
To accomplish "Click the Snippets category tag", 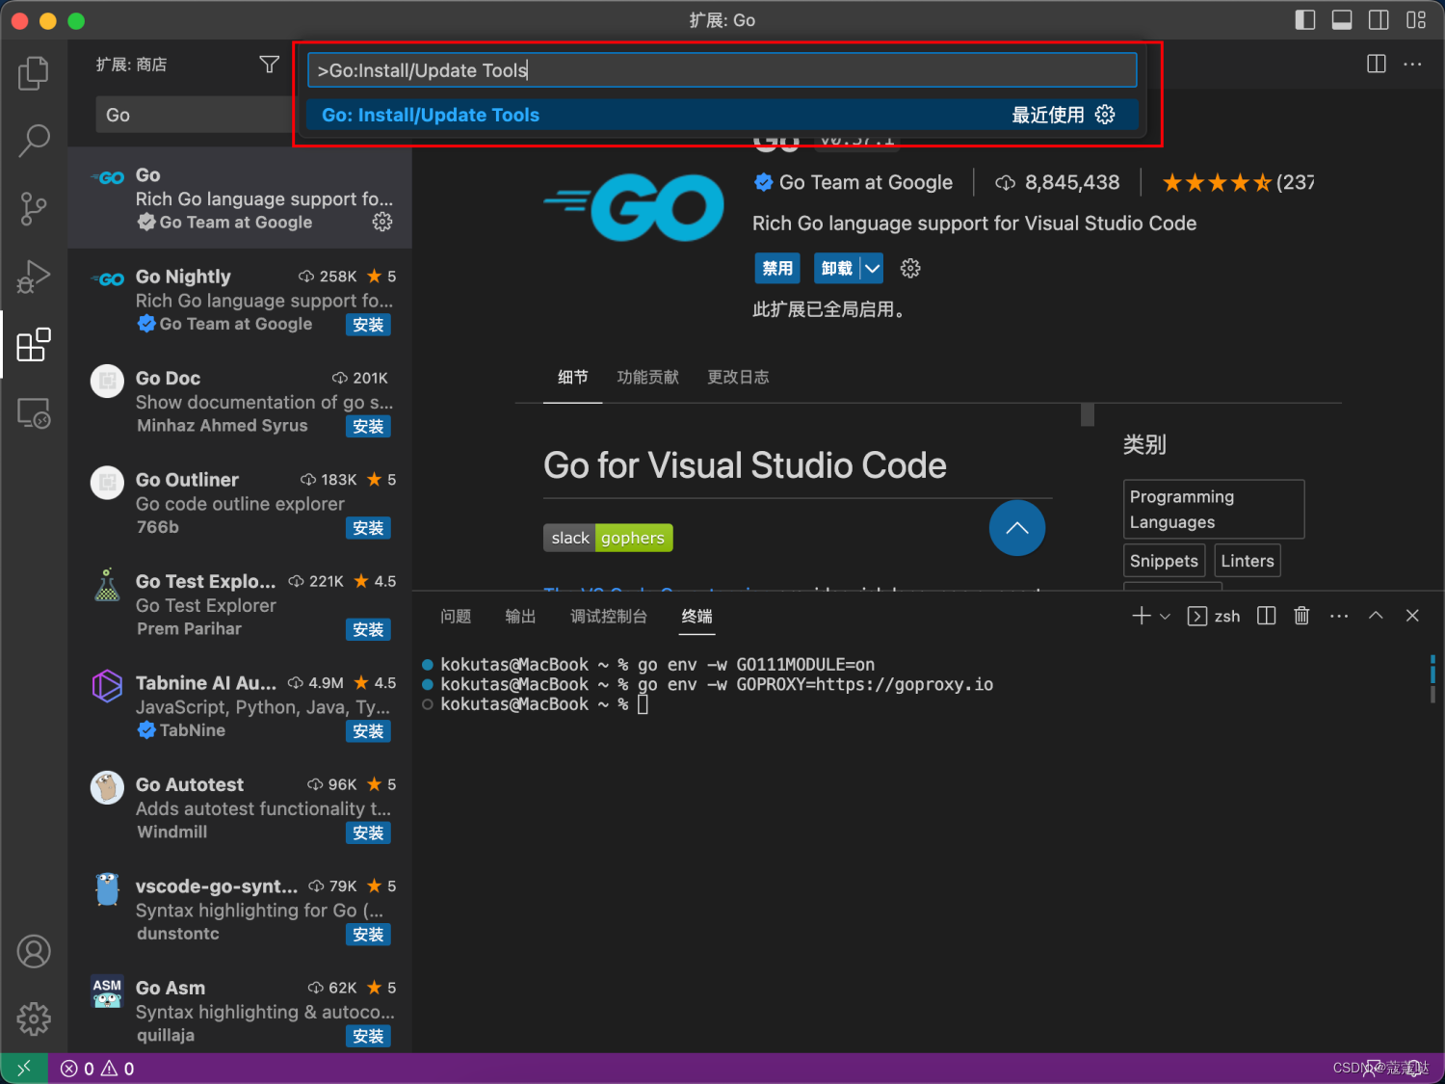I will tap(1164, 561).
